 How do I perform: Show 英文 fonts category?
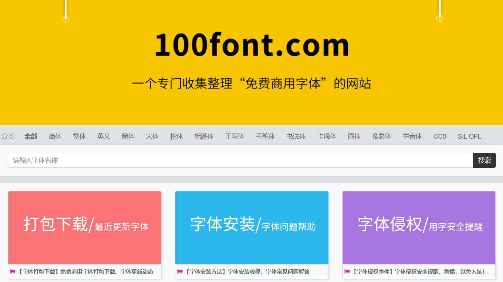click(104, 136)
